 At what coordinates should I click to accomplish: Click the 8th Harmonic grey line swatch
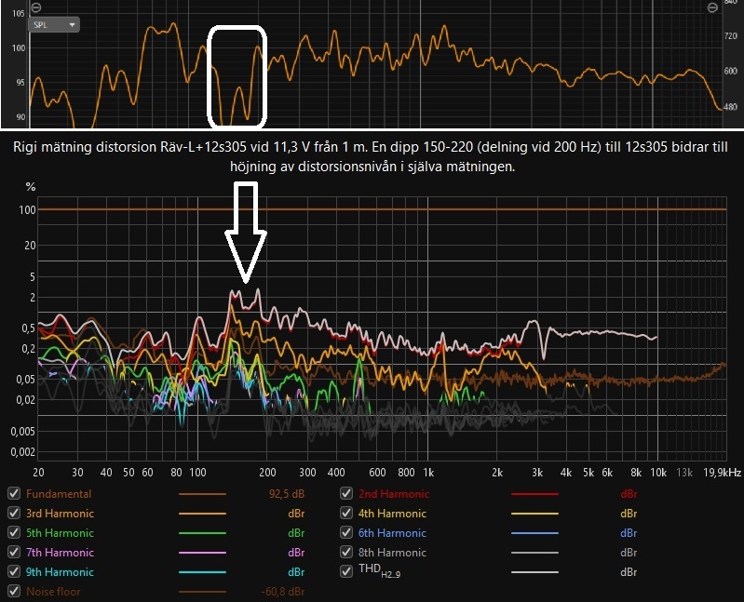point(534,553)
